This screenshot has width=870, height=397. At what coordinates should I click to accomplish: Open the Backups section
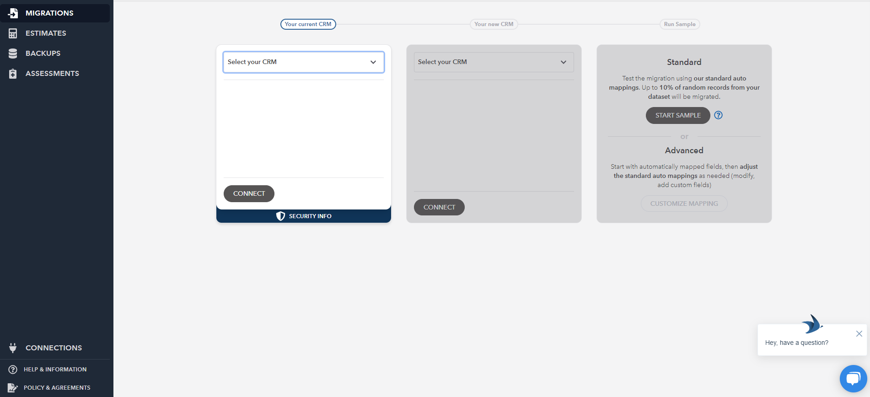point(43,54)
